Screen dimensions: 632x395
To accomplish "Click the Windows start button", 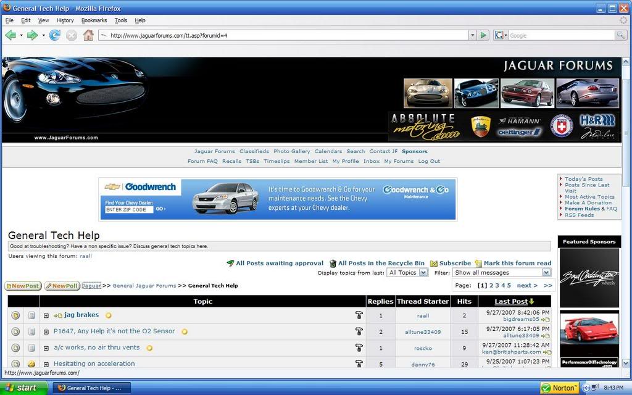I will click(23, 388).
